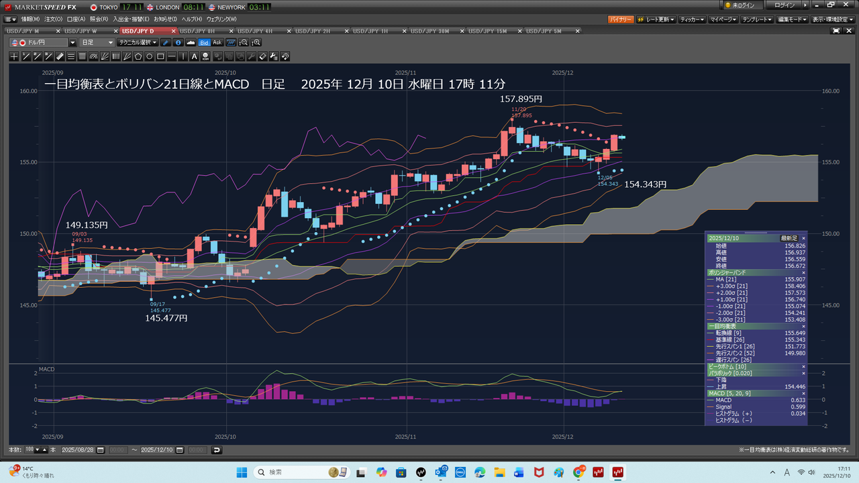The width and height of the screenshot is (859, 483).
Task: Select the rectangle drawing tool
Action: click(x=160, y=56)
